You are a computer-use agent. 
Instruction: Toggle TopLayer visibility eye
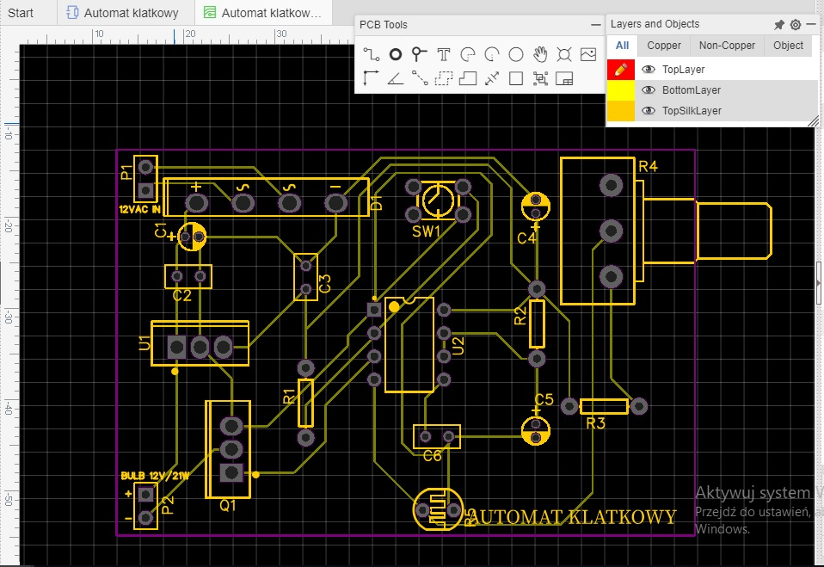(649, 70)
